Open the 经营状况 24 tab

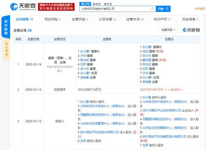[x=135, y=19]
